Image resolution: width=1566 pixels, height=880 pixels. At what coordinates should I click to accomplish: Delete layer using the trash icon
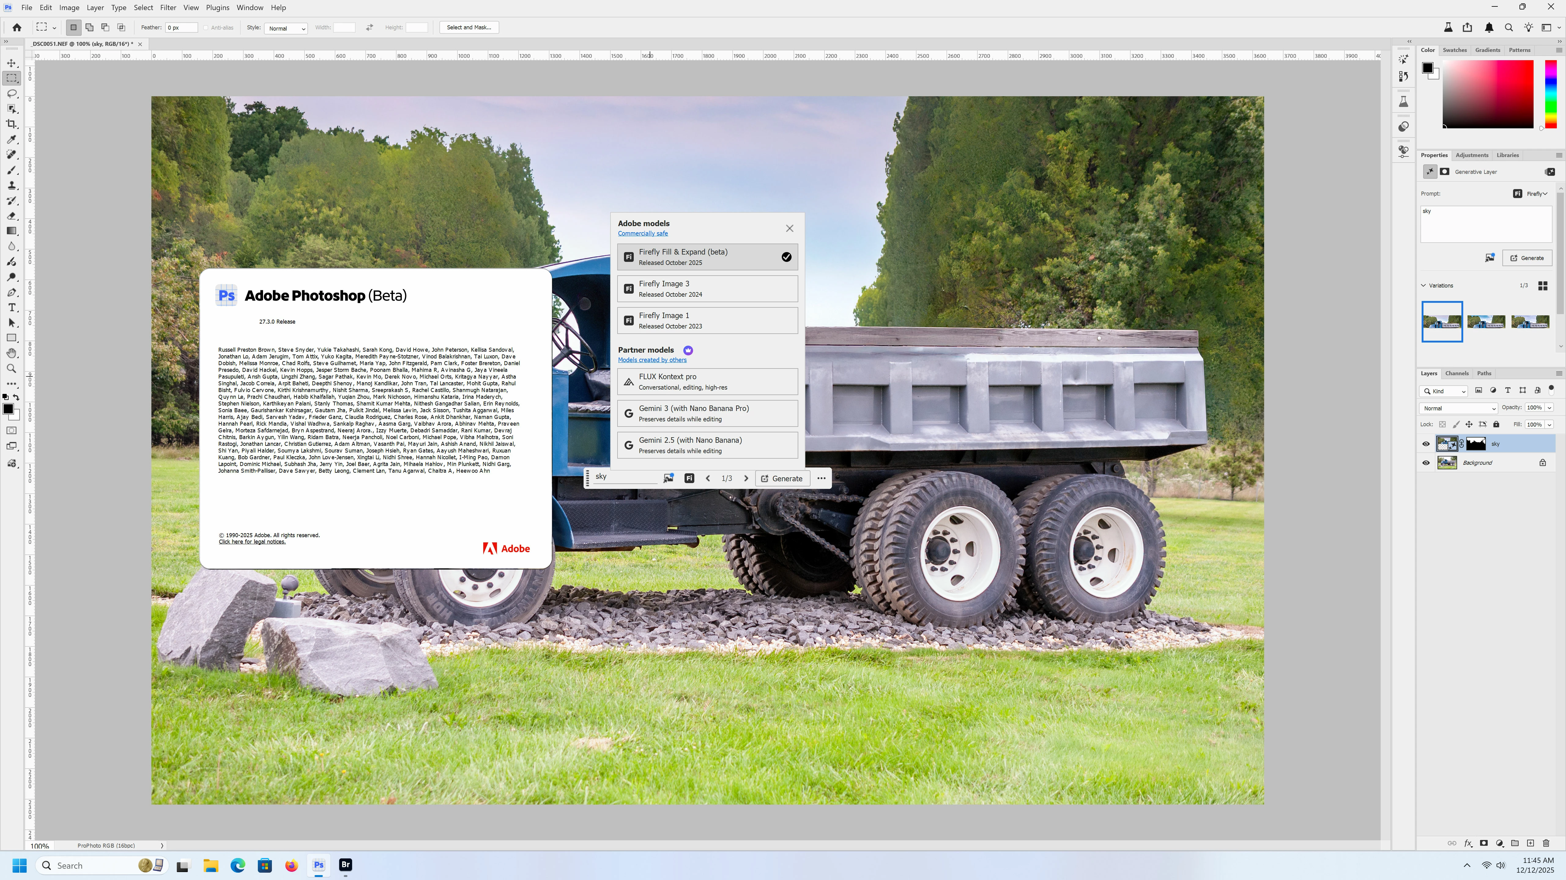1546,843
